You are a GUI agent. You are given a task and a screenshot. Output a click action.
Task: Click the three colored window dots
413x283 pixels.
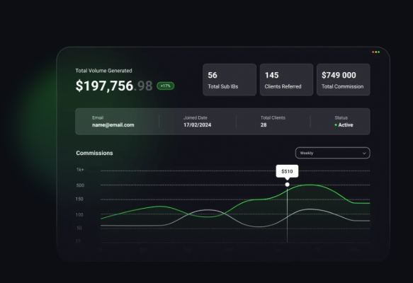(375, 52)
